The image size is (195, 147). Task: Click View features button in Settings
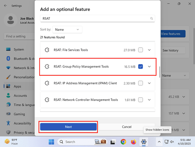173,34
